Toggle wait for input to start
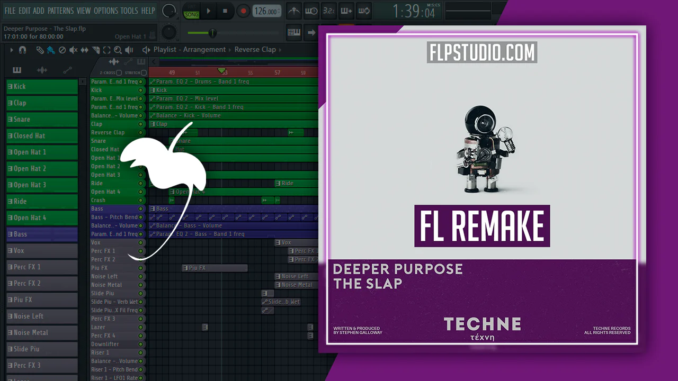 [311, 11]
